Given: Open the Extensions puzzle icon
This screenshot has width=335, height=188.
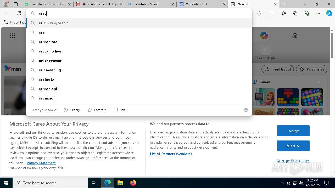Looking at the screenshot, I should point(259,13).
